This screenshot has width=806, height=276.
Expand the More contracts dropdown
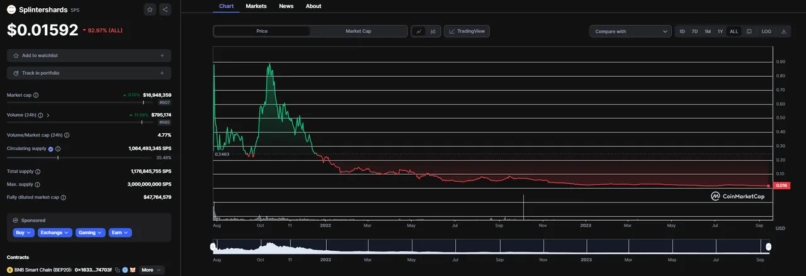click(151, 270)
